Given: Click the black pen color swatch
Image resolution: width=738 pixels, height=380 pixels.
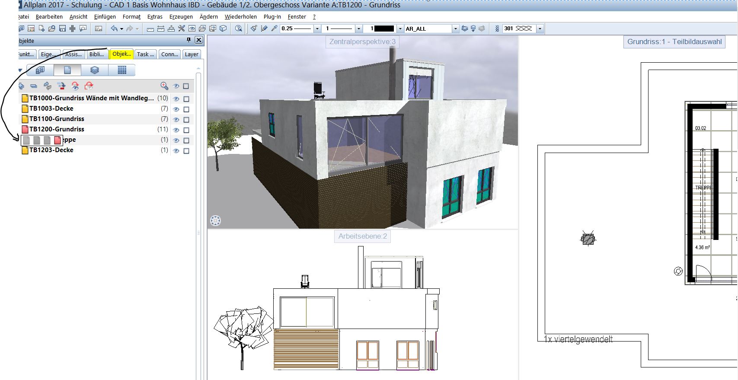Looking at the screenshot, I should (x=384, y=29).
